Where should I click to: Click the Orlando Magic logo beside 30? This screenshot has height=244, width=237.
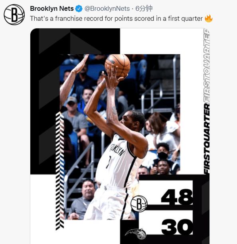(136, 233)
